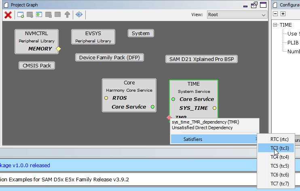Image resolution: width=300 pixels, height=191 pixels.
Task: Select the PLIB item under TIME tree
Action: [293, 42]
